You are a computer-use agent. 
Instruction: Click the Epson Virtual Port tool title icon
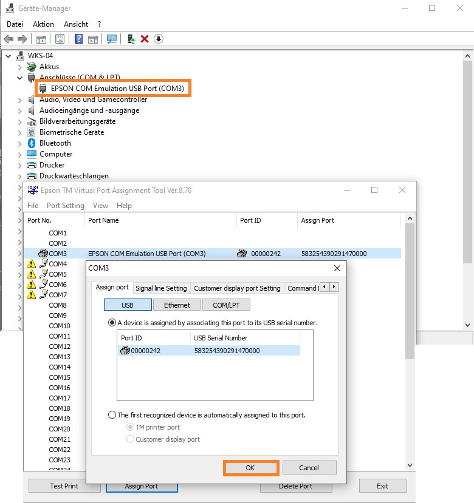pyautogui.click(x=32, y=191)
